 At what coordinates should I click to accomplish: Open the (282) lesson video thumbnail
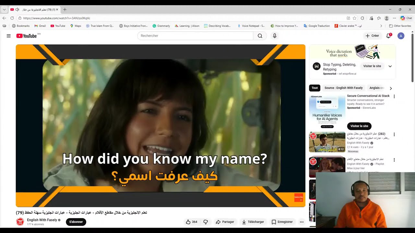tap(327, 142)
